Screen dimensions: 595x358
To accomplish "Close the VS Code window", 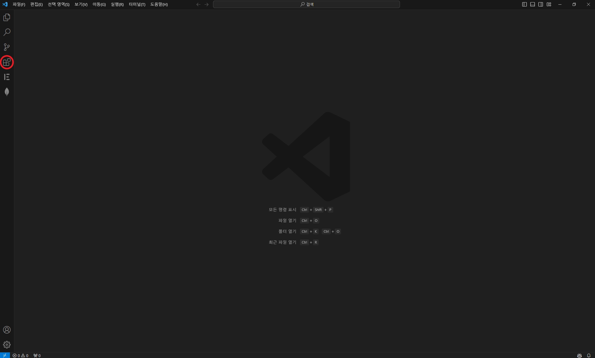I will point(588,4).
